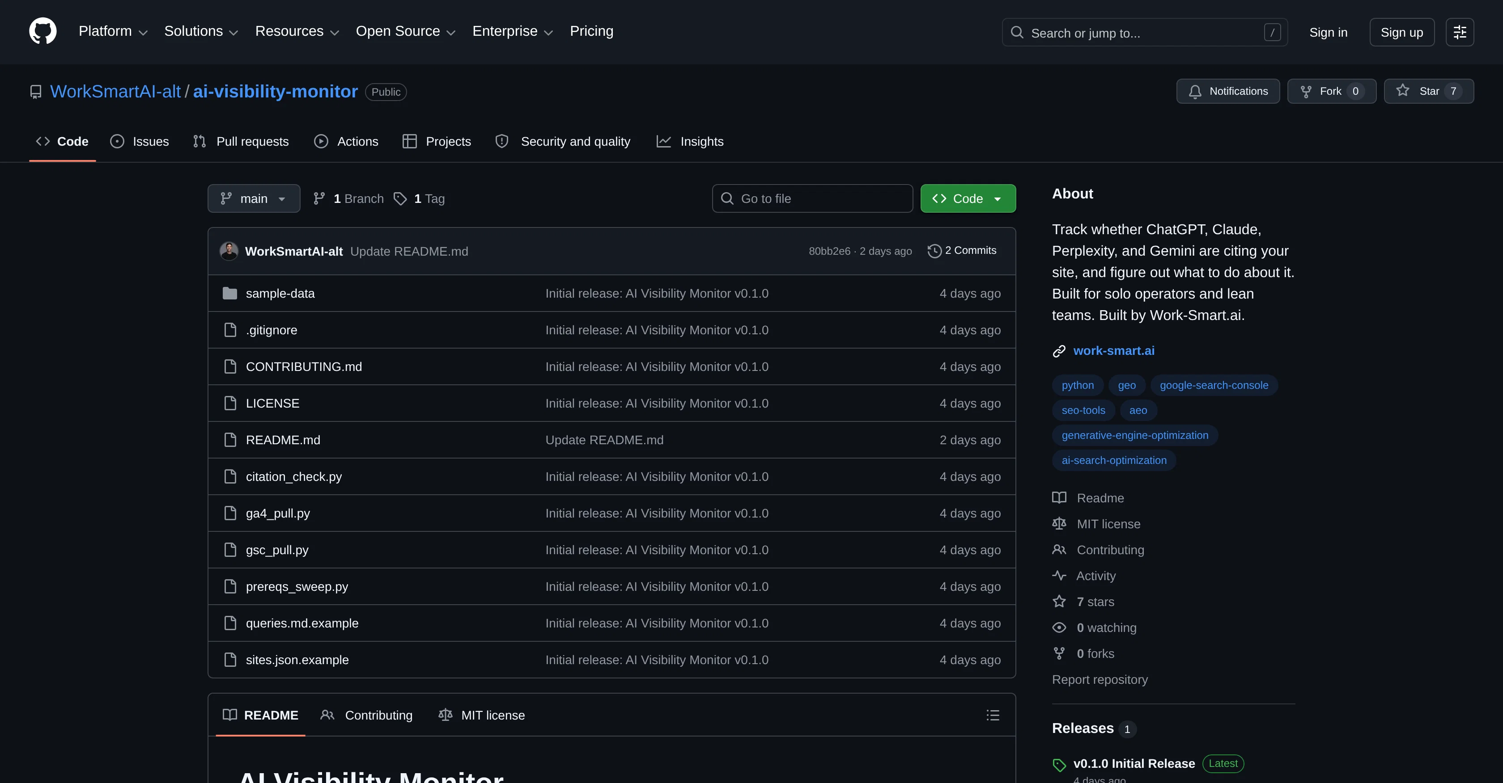Open the appearance settings slider icon
Image resolution: width=1503 pixels, height=783 pixels.
click(x=1459, y=32)
